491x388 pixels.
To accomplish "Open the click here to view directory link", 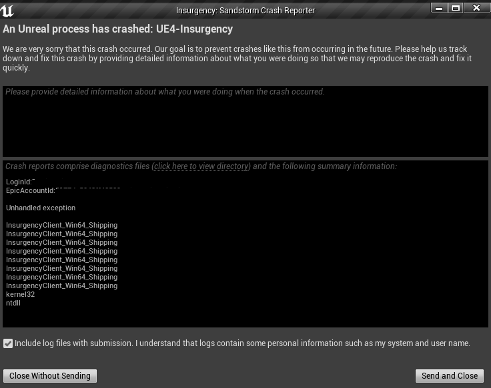I will click(x=201, y=166).
